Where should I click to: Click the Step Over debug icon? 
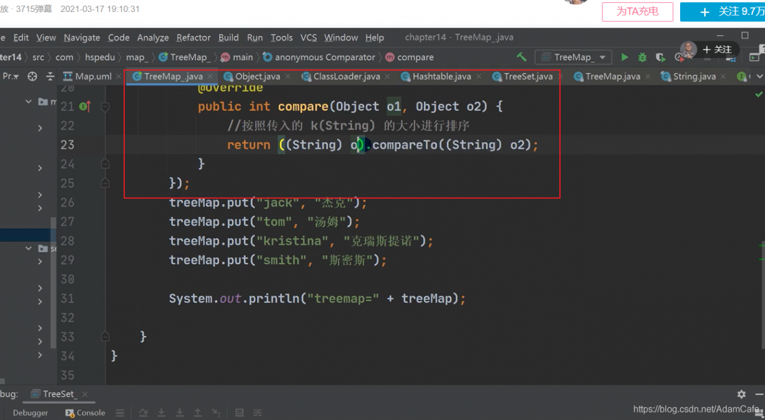tap(143, 413)
